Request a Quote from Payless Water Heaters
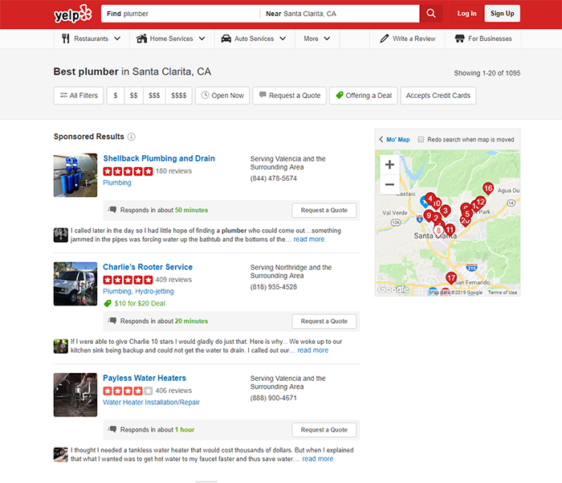This screenshot has height=483, width=562. [x=324, y=430]
